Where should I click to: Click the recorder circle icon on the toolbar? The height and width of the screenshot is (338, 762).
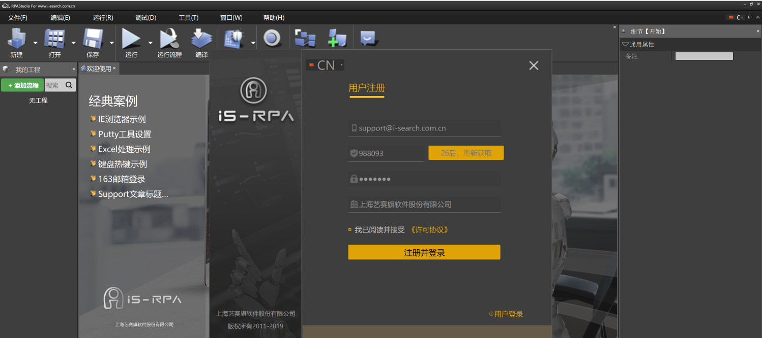point(272,38)
